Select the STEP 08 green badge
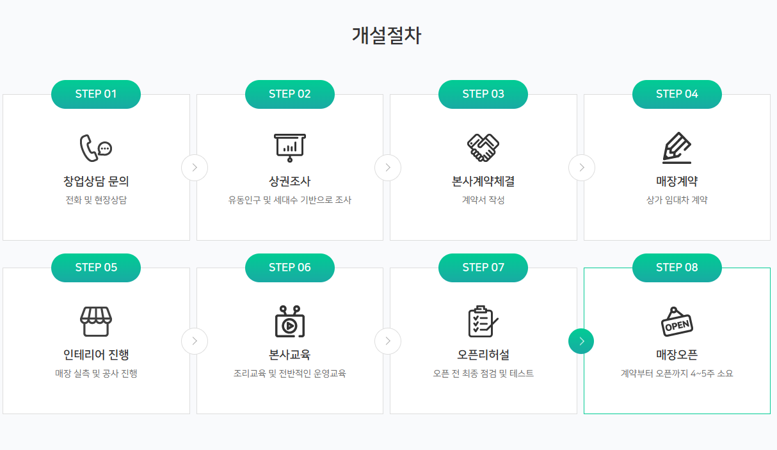Image resolution: width=777 pixels, height=450 pixels. click(x=677, y=268)
